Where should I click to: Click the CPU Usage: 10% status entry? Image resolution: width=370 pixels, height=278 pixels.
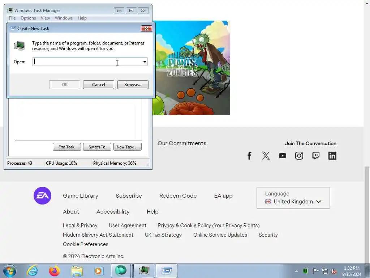(x=61, y=163)
